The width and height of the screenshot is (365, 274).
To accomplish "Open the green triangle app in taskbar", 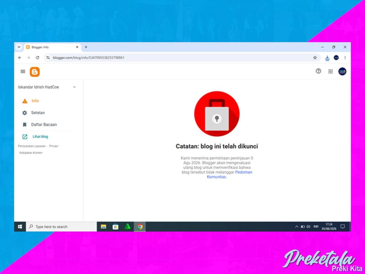I will pos(128,227).
